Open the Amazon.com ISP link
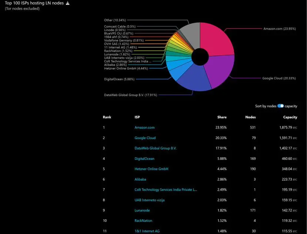The height and width of the screenshot is (234, 307). point(144,127)
